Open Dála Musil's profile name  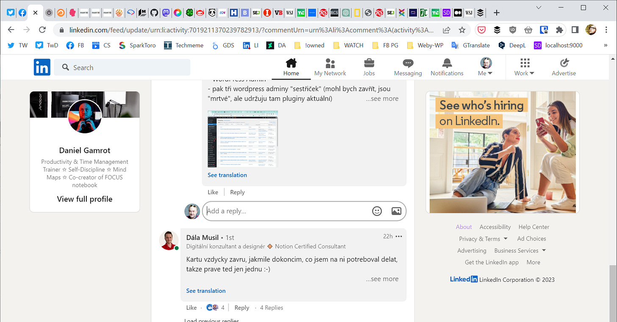click(203, 237)
